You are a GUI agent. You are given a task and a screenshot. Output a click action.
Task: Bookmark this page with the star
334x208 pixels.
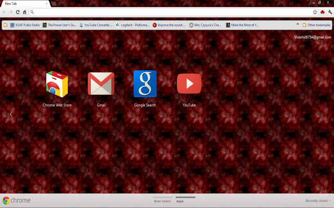tap(315, 12)
